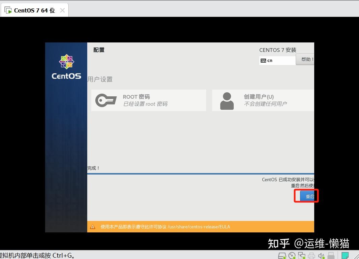Click the message log icon at bottom right
The height and width of the screenshot is (259, 359).
coord(345,256)
